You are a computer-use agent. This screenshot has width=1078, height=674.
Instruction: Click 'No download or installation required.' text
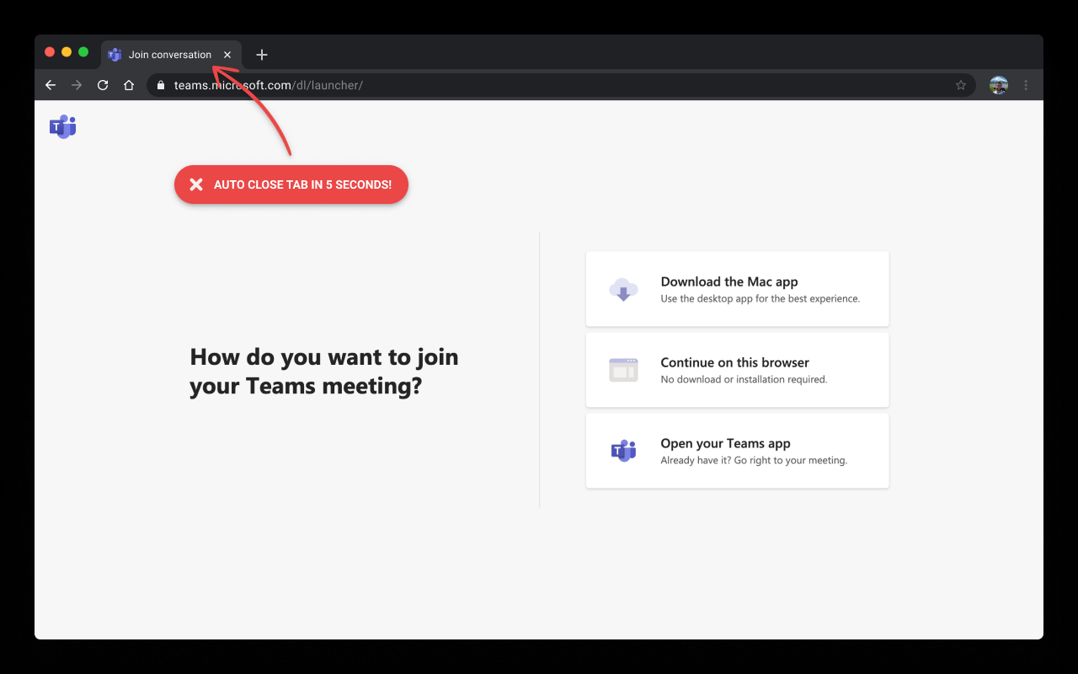(744, 380)
